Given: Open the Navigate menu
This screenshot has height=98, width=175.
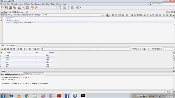Looking at the screenshot, I should [x=14, y=4].
